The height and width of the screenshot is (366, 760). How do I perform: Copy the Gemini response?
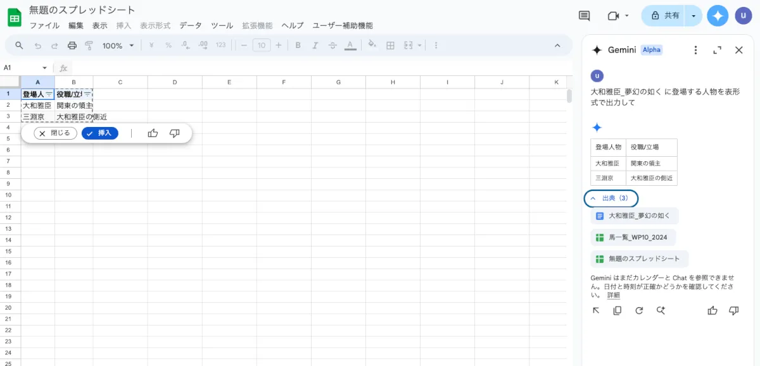(x=617, y=310)
